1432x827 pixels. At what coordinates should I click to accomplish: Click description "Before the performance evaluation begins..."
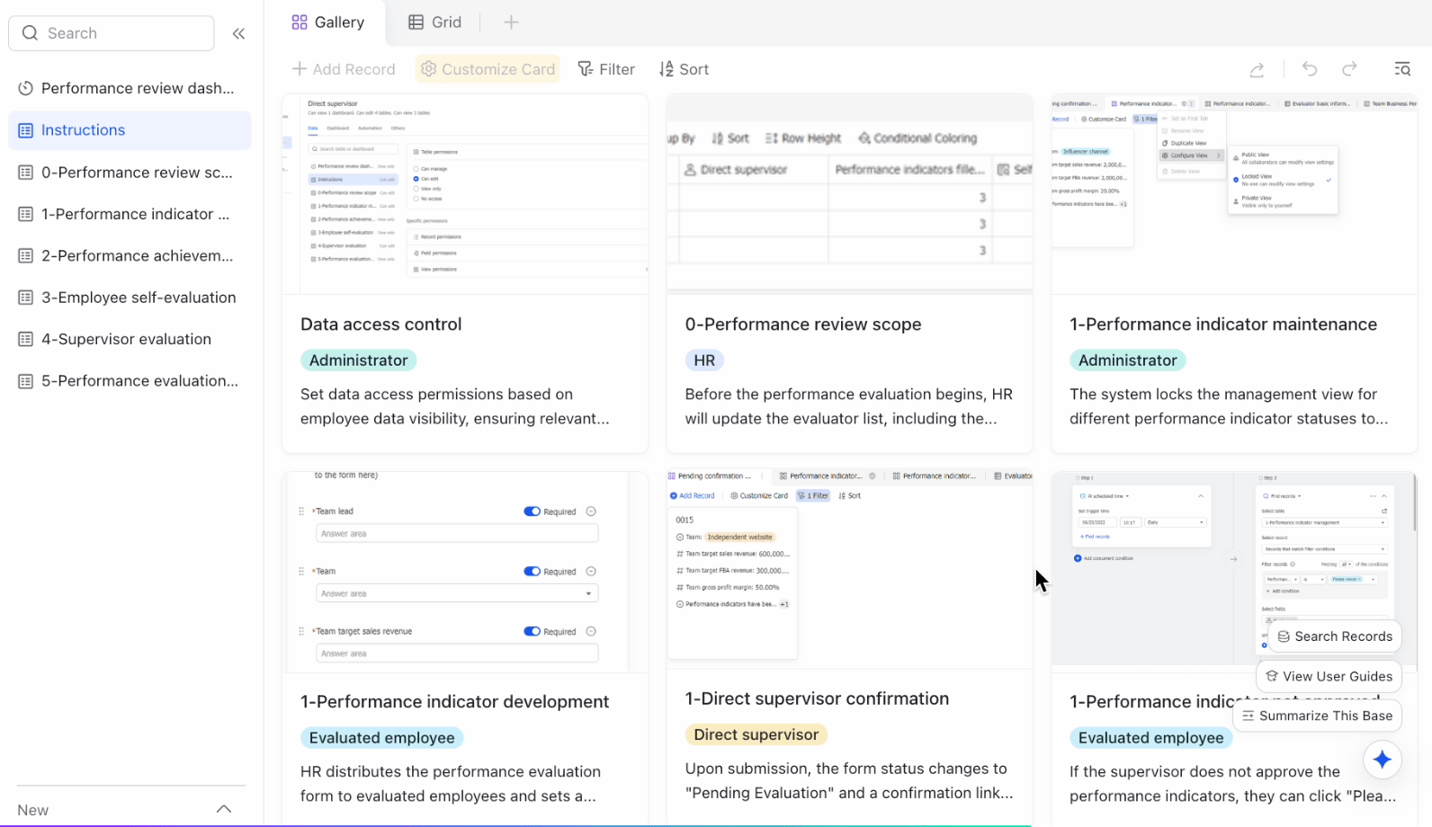click(849, 406)
